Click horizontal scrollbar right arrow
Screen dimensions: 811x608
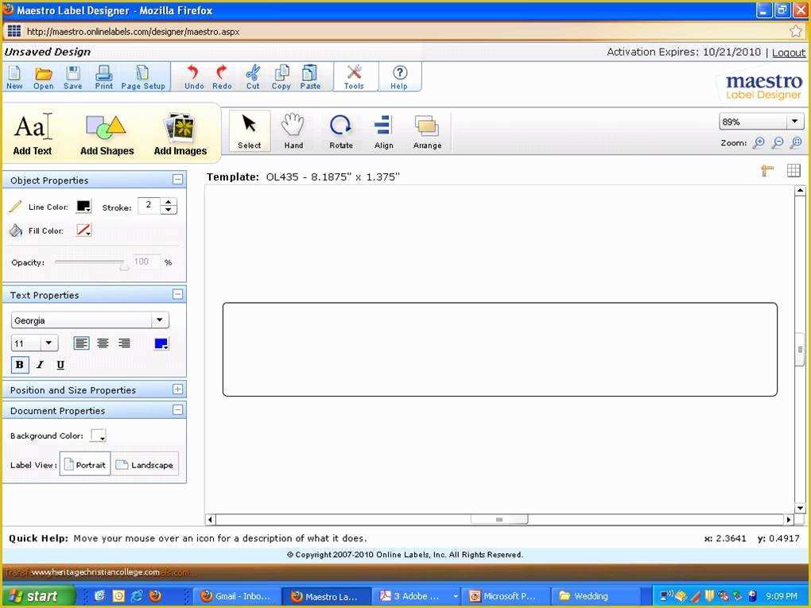coord(789,520)
